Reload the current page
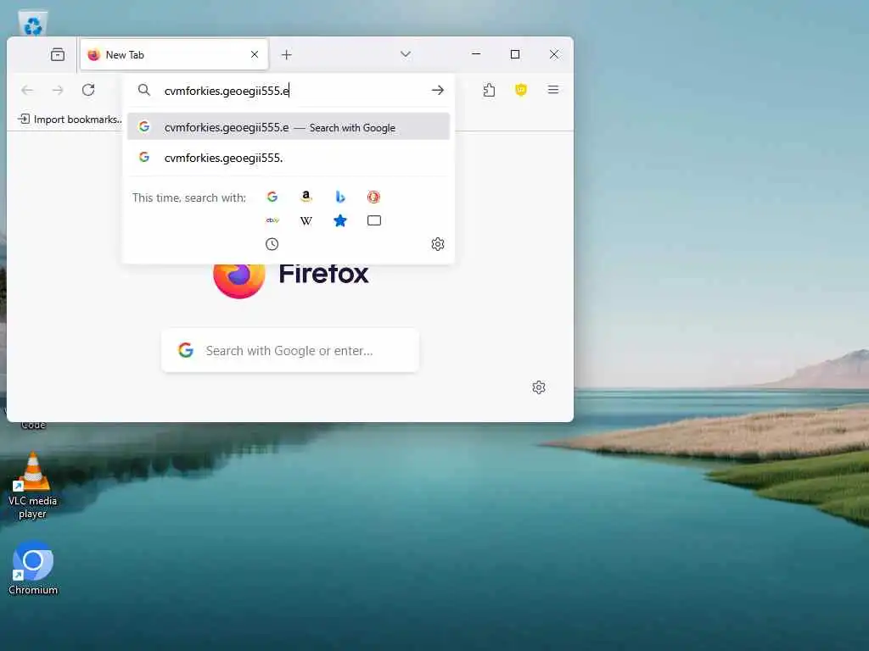The width and height of the screenshot is (869, 651). click(x=88, y=90)
